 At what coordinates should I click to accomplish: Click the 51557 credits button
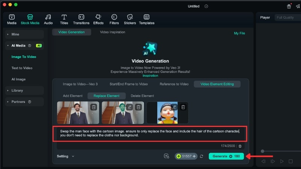pos(186,156)
